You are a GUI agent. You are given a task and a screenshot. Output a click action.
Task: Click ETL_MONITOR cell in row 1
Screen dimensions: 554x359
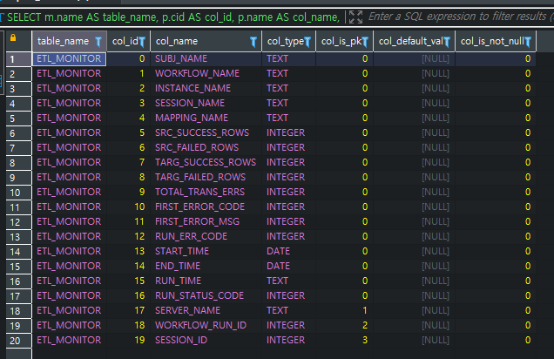70,58
